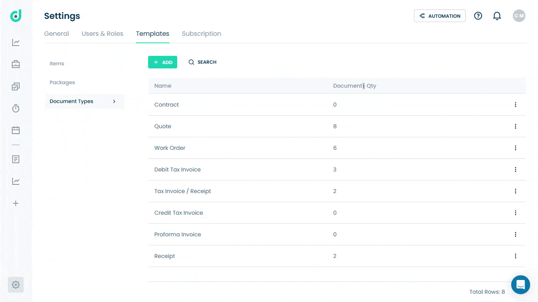Open three-dot menu for Receipt row
Image resolution: width=538 pixels, height=302 pixels.
515,256
